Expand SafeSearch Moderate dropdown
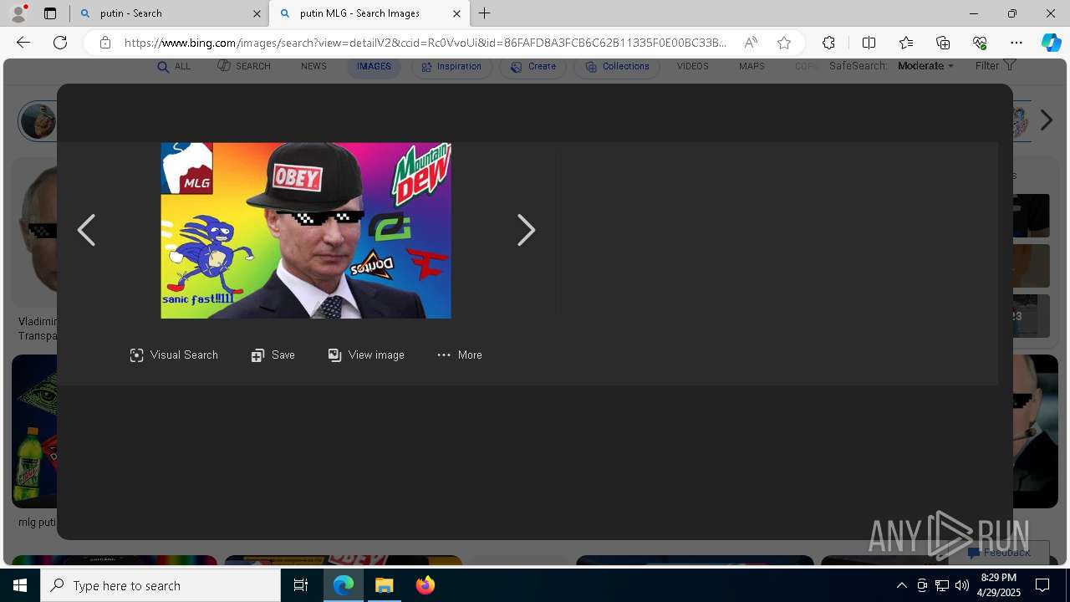This screenshot has width=1070, height=602. coord(925,66)
